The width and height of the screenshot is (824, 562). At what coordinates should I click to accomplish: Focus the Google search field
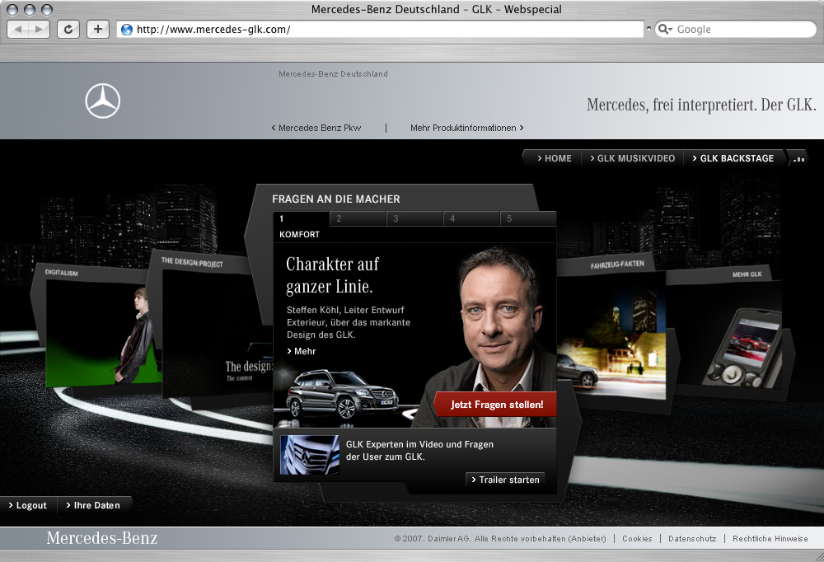(x=736, y=30)
